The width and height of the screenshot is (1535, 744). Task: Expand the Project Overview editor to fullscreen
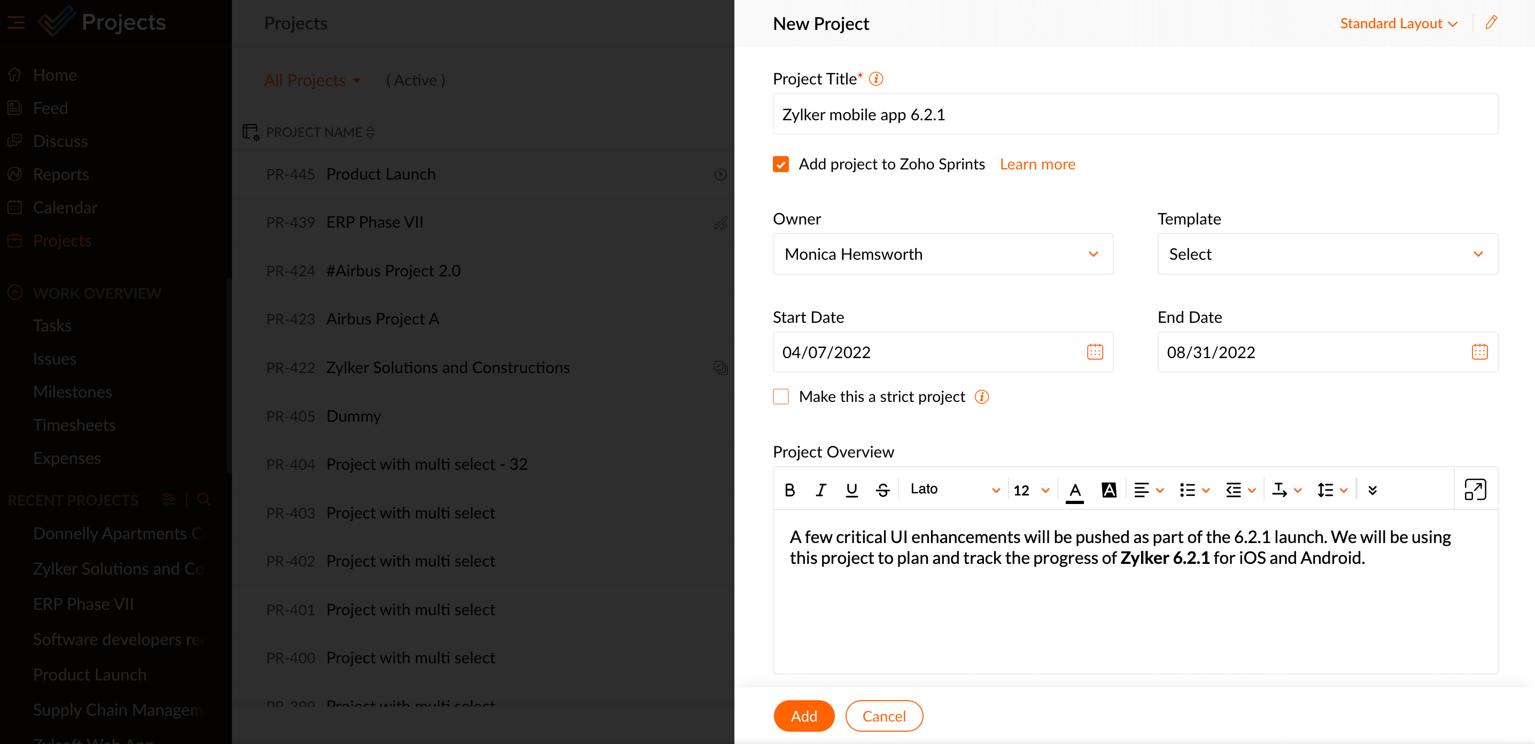click(1475, 490)
